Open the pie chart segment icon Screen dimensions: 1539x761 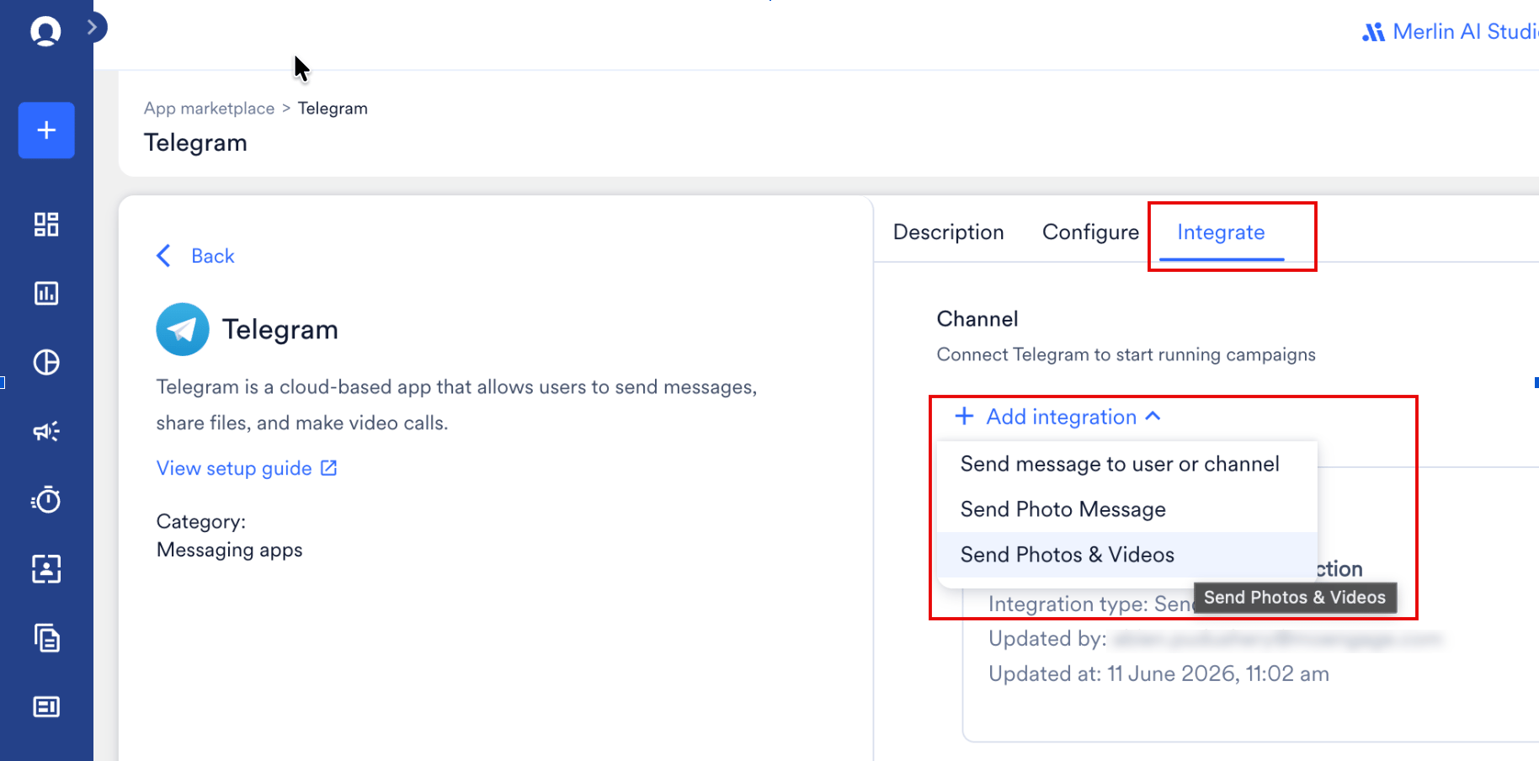(x=46, y=362)
